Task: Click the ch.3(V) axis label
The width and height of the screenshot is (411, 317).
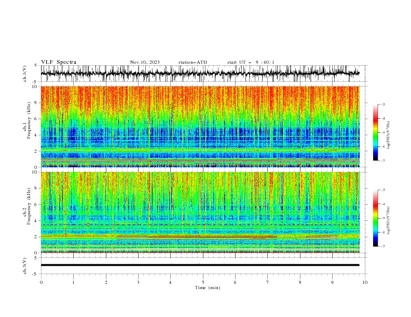Action: click(25, 266)
